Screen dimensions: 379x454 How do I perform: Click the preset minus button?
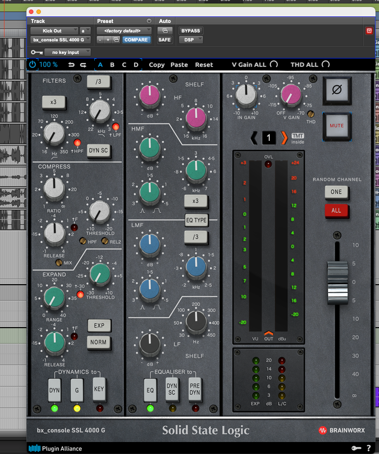100,39
